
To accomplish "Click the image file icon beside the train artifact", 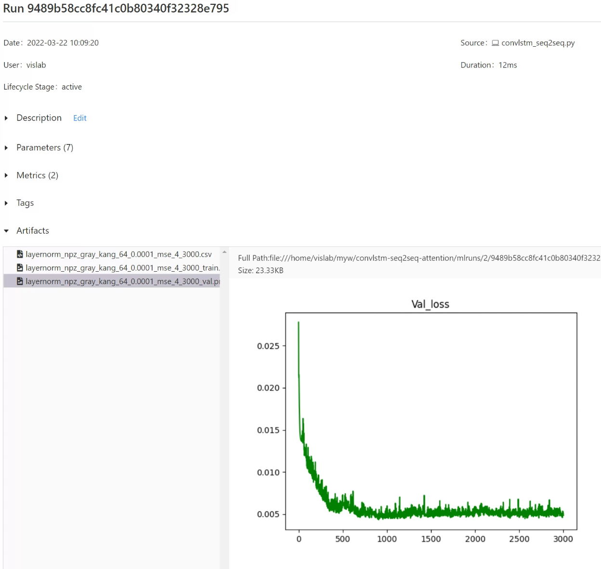I will [x=20, y=267].
